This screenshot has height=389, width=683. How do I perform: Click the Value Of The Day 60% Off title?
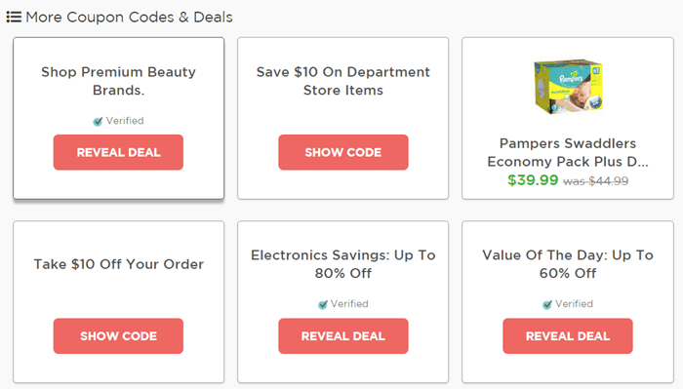point(568,264)
